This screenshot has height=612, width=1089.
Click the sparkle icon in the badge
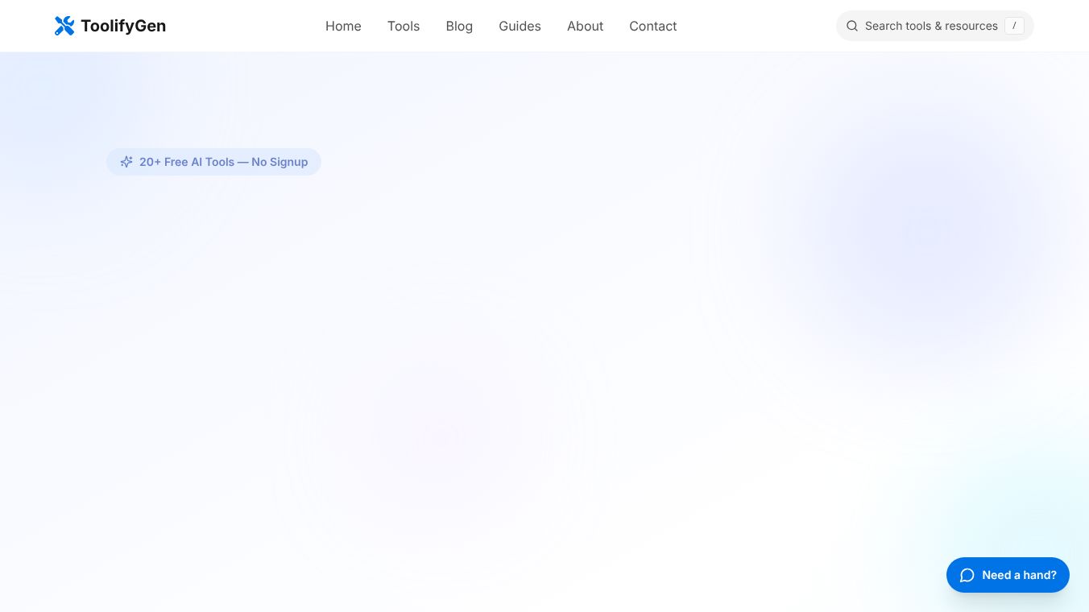[x=126, y=162]
